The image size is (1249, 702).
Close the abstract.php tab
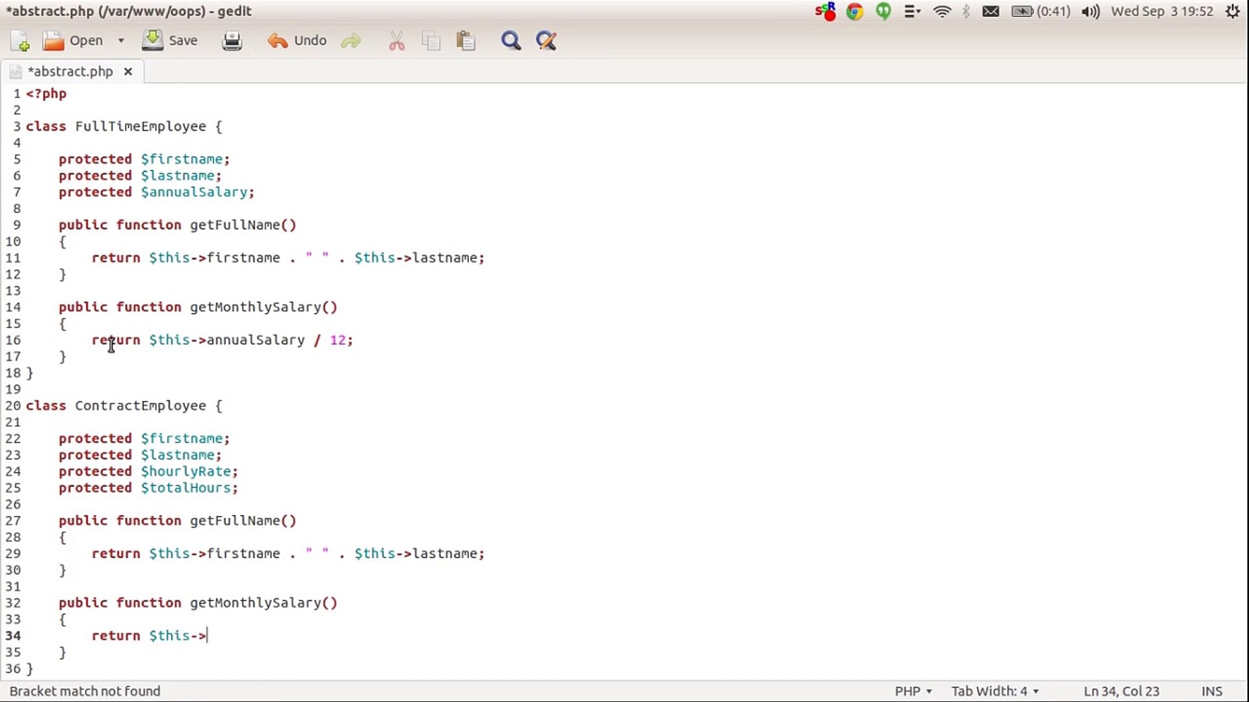point(128,71)
